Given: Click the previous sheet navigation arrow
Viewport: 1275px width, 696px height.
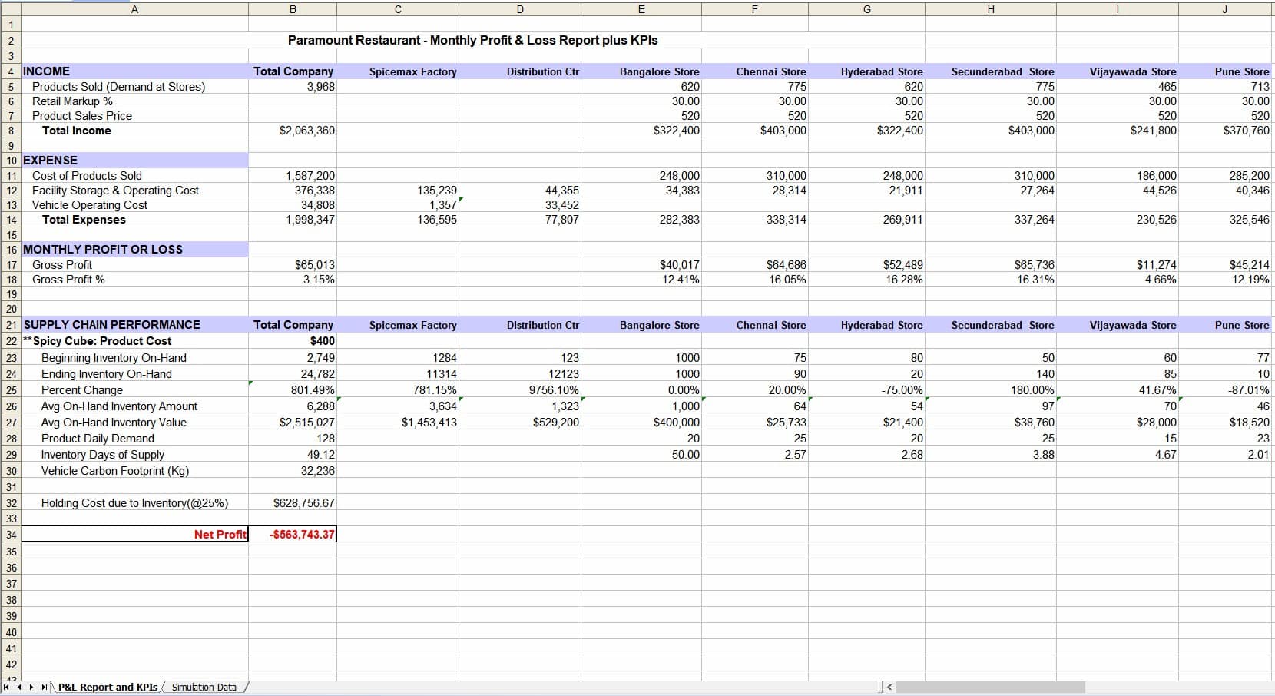Looking at the screenshot, I should [x=19, y=688].
